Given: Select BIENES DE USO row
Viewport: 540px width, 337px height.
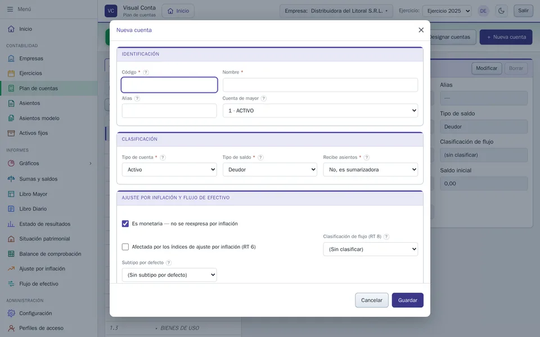Looking at the screenshot, I should [x=173, y=328].
